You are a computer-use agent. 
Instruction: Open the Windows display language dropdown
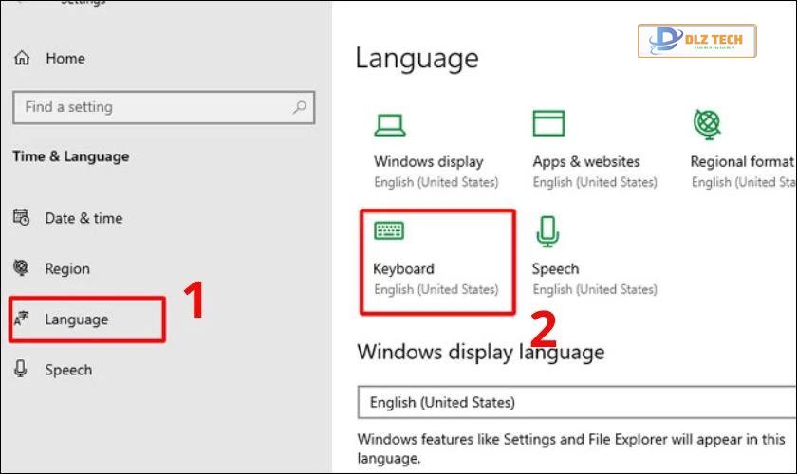(x=577, y=402)
